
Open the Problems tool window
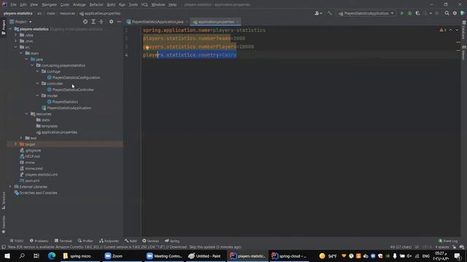pyautogui.click(x=39, y=241)
